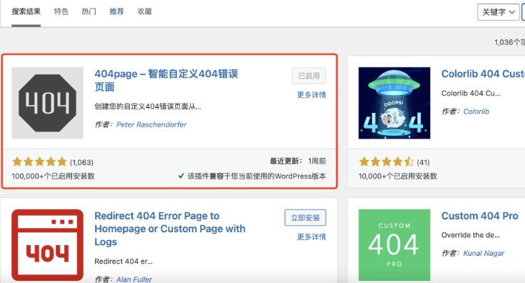Open author Kunal Nagar's page

coord(484,253)
